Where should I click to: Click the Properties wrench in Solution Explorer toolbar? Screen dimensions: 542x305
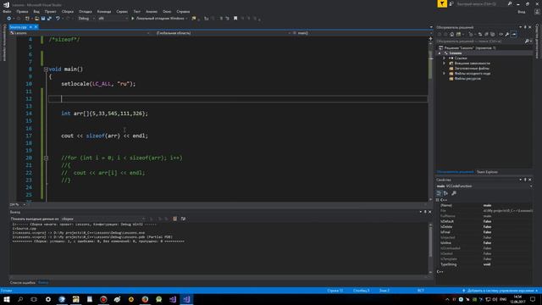pyautogui.click(x=507, y=34)
